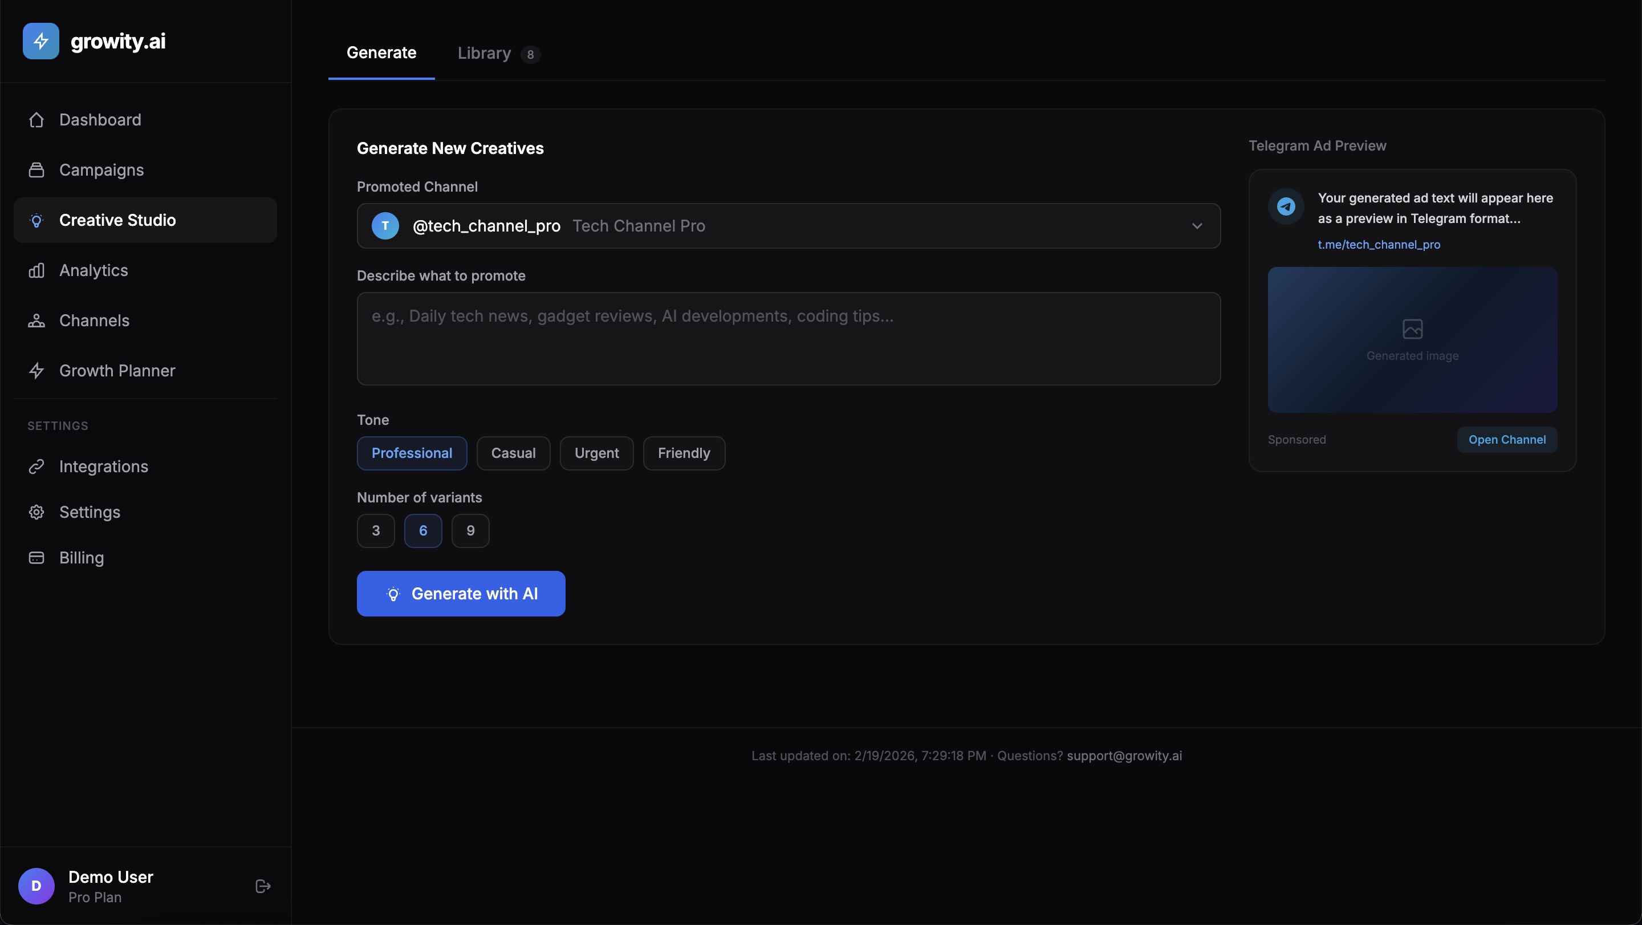Open t.me/tech_channel_pro link in the preview
This screenshot has width=1642, height=925.
click(x=1379, y=244)
